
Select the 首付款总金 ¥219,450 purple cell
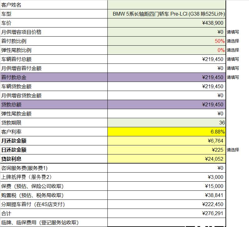pyautogui.click(x=167, y=77)
